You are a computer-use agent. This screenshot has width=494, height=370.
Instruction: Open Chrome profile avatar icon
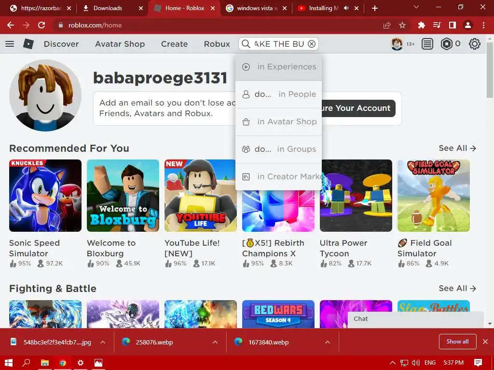coord(468,25)
